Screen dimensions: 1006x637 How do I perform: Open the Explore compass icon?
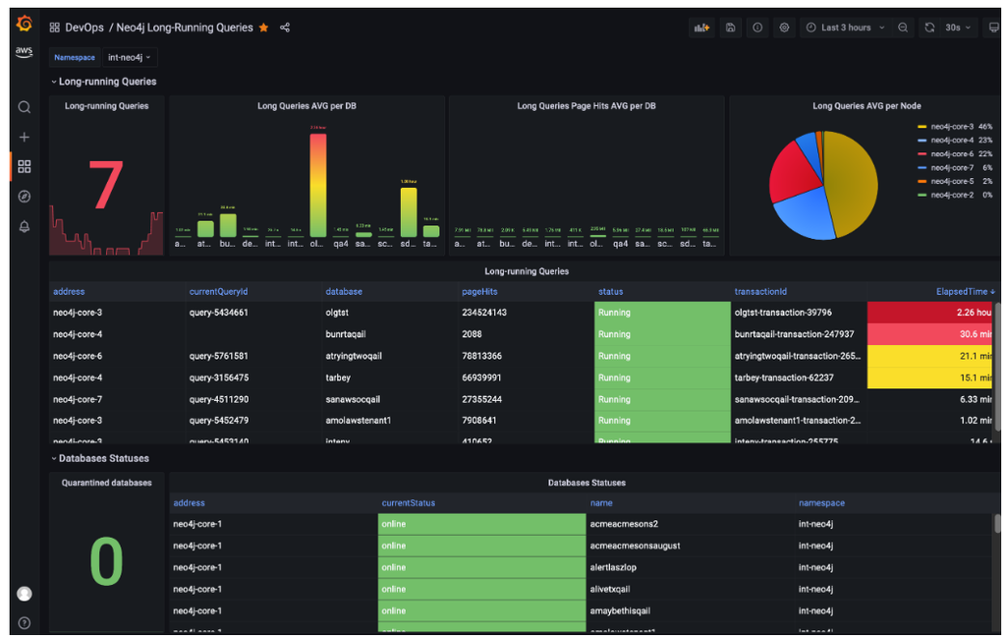pyautogui.click(x=25, y=197)
